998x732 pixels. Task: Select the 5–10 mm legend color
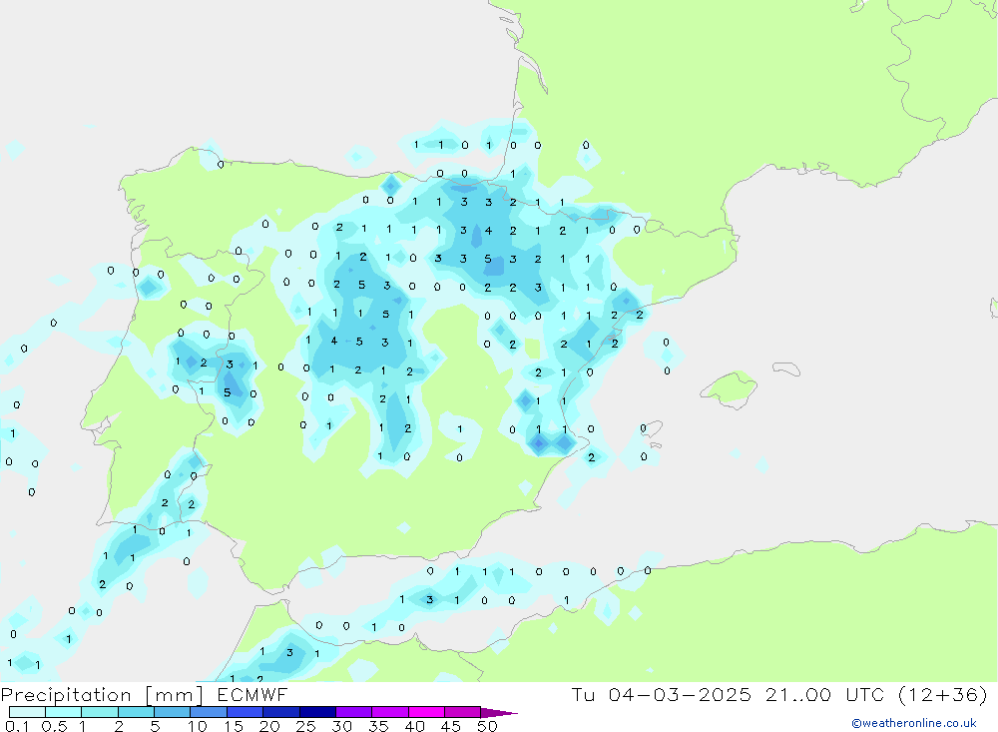pyautogui.click(x=173, y=712)
